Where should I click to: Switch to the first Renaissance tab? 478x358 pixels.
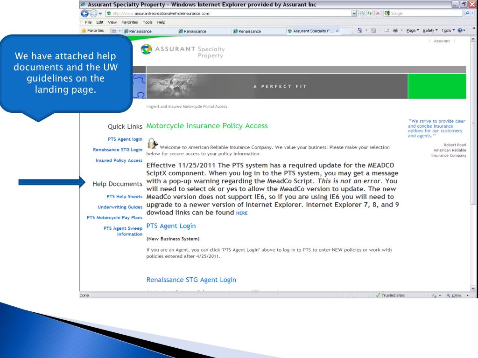tap(149, 31)
